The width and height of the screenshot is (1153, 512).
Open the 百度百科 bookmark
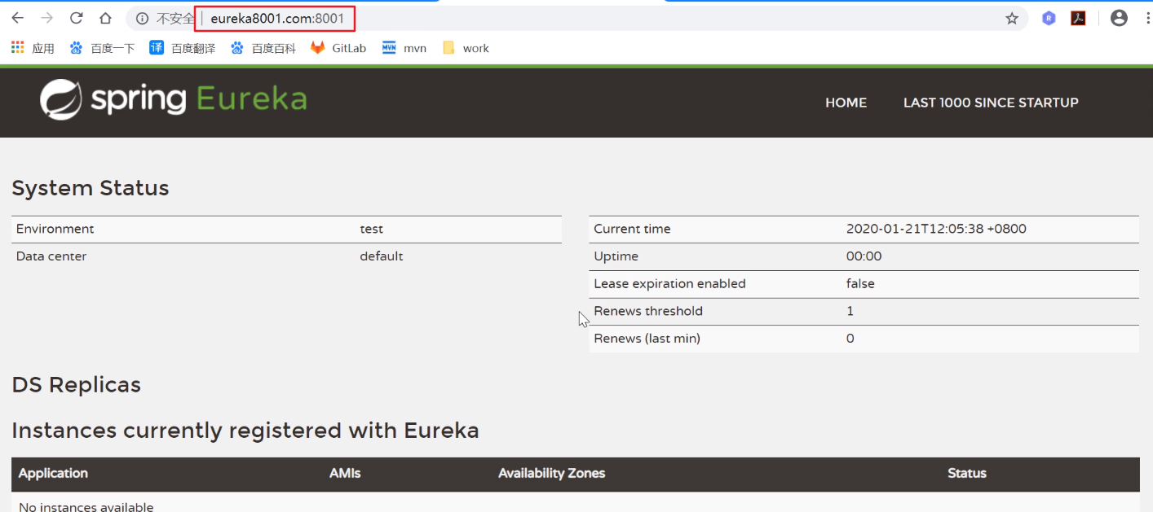click(263, 48)
